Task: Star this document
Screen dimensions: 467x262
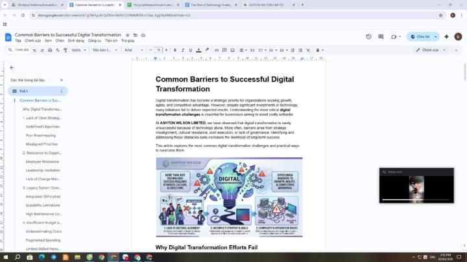Action: 128,34
